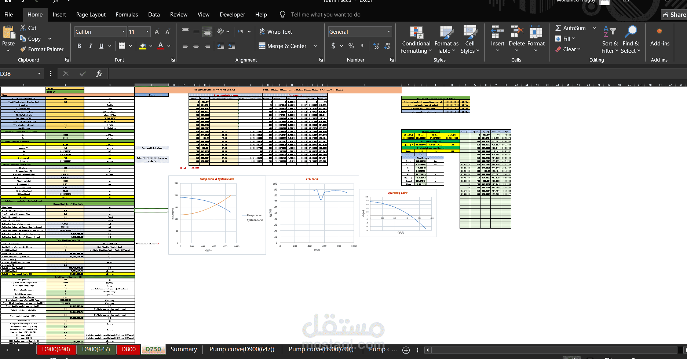
Task: Click the Delete cells icon
Action: point(517,32)
